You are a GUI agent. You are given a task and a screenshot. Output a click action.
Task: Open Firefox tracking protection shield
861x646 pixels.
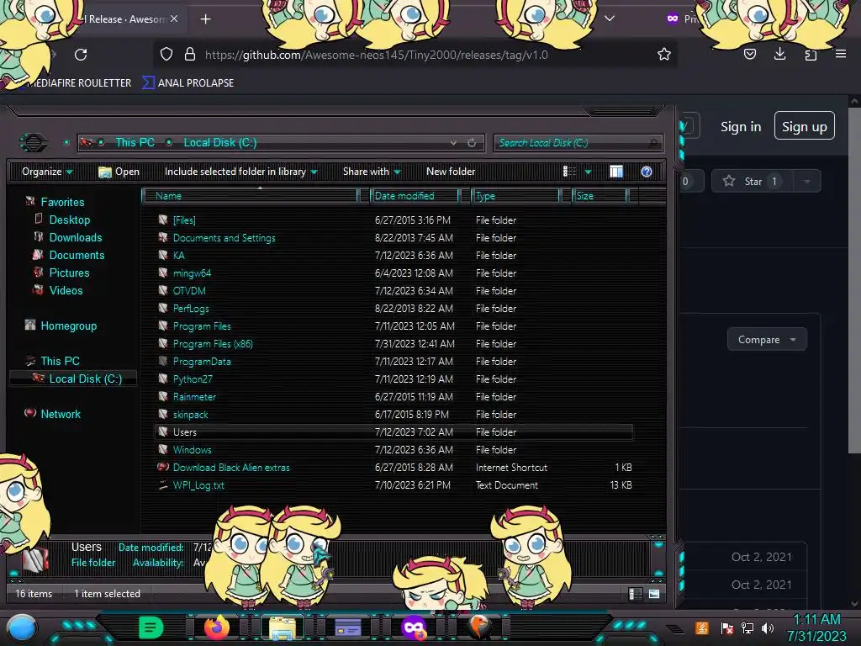pos(166,55)
